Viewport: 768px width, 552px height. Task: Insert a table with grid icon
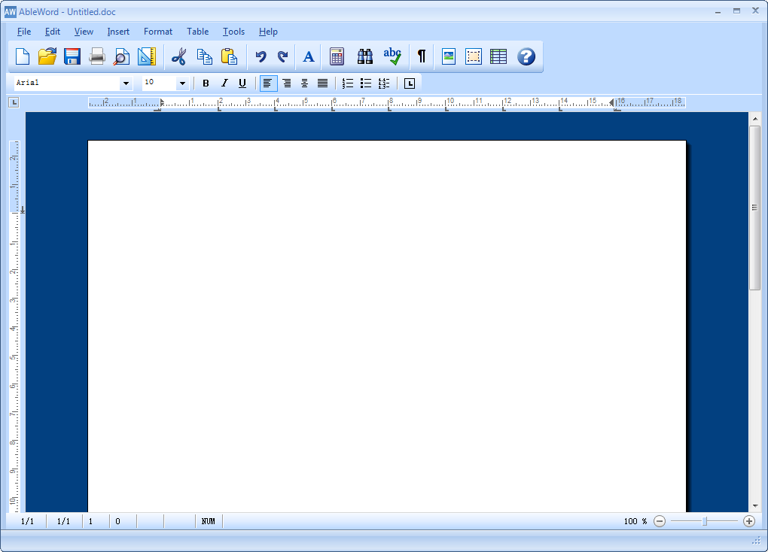pyautogui.click(x=498, y=56)
